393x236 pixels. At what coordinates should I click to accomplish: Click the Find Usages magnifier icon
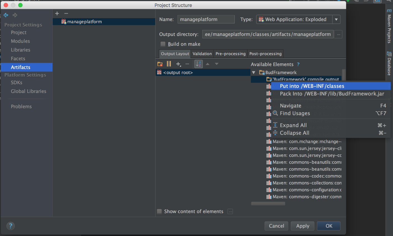click(275, 113)
